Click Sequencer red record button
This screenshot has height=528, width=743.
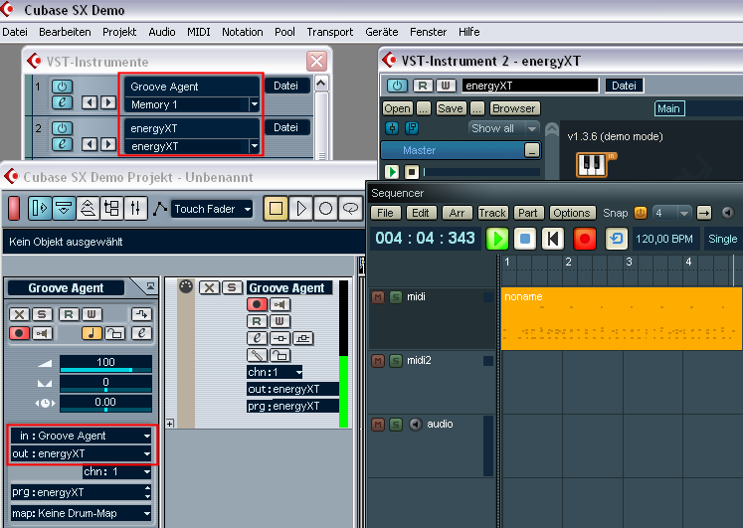[x=584, y=239]
